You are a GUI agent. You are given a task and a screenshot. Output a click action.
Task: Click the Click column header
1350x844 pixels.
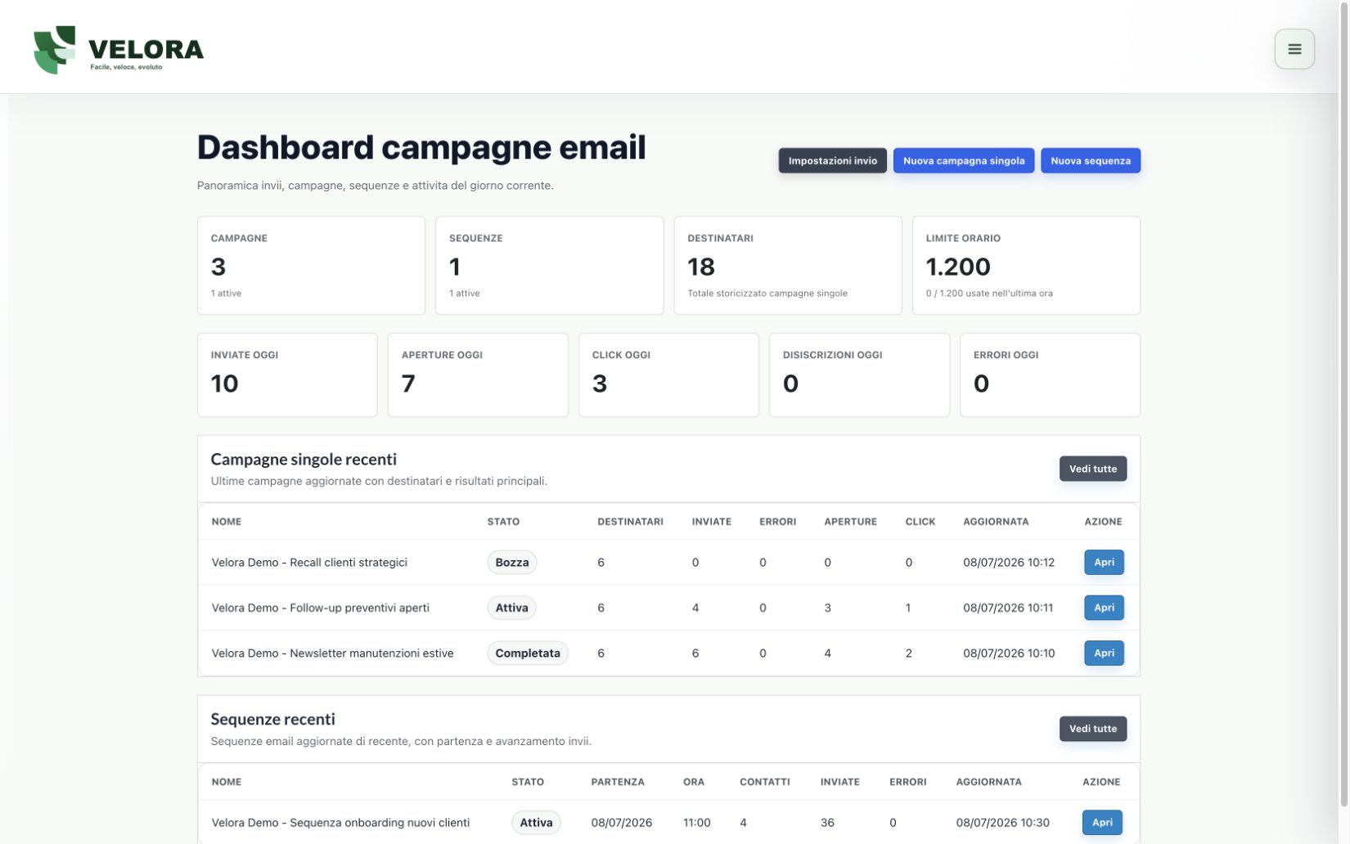(920, 521)
